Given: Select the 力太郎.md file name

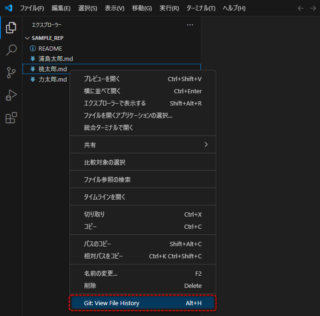Looking at the screenshot, I should tap(53, 80).
